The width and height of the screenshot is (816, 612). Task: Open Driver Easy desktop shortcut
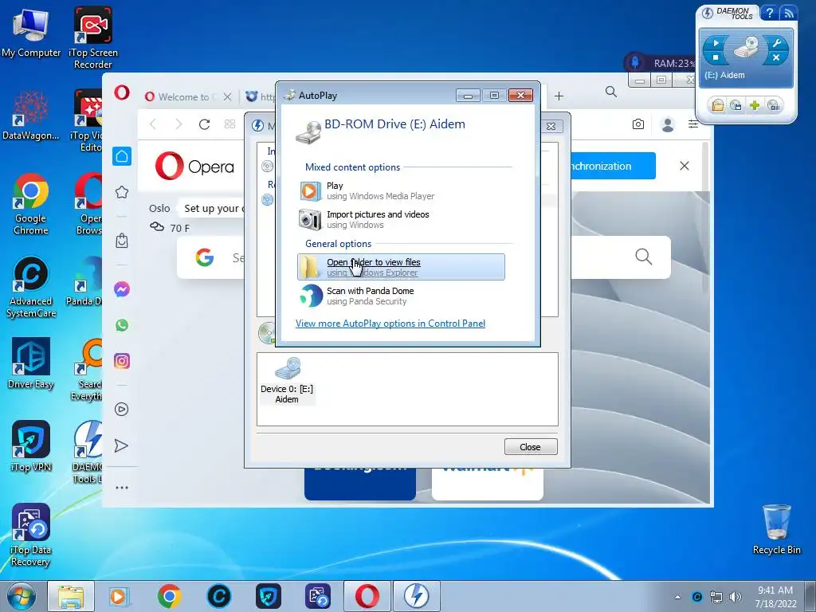pyautogui.click(x=31, y=363)
